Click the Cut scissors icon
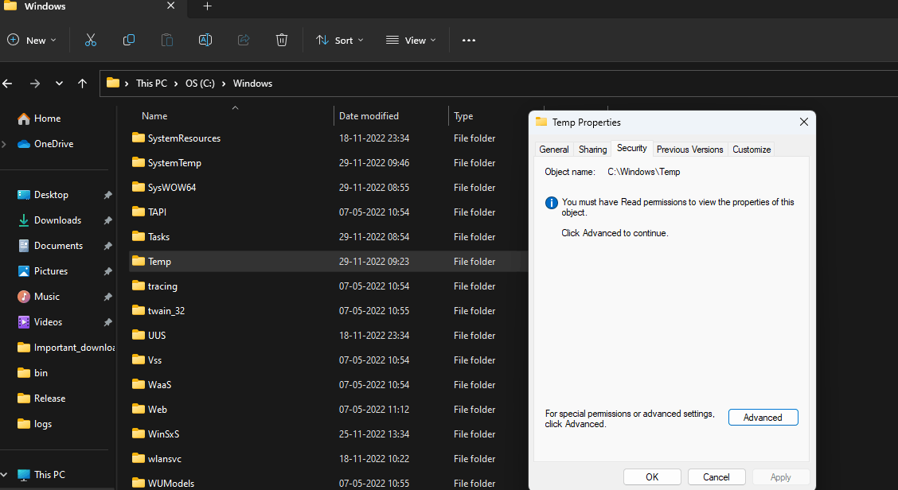The height and width of the screenshot is (490, 898). pos(90,40)
